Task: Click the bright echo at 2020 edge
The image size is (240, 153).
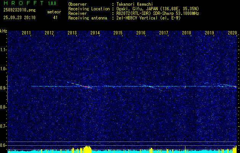Action: (x=235, y=87)
